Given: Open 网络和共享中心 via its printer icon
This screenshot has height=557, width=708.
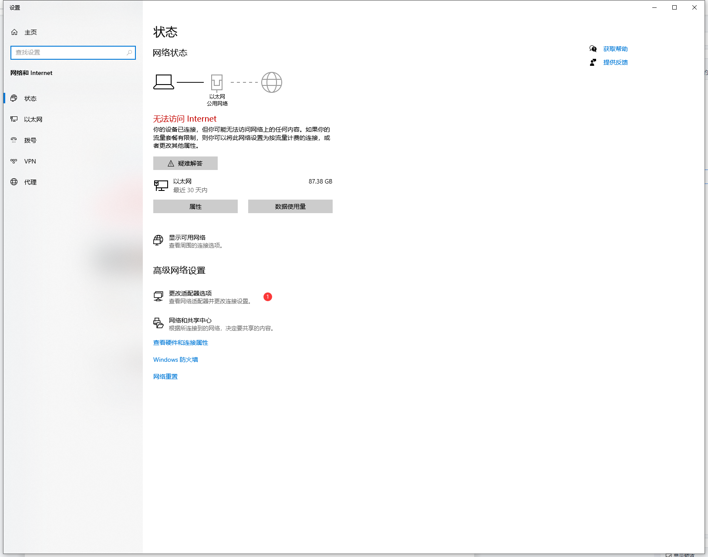Looking at the screenshot, I should pos(158,323).
